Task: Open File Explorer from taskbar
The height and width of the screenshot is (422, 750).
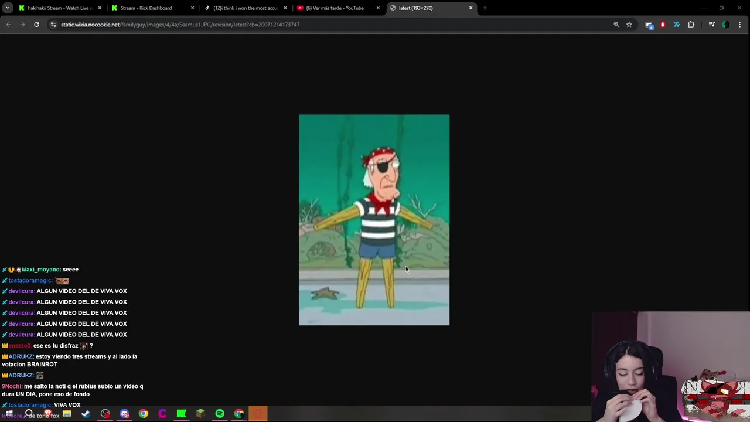Action: pos(67,414)
